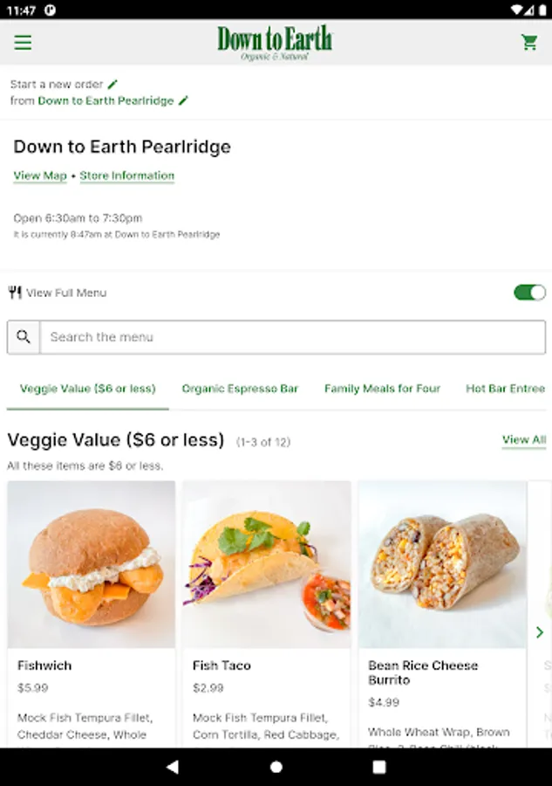This screenshot has height=786, width=552.
Task: Open the hamburger navigation menu
Action: (23, 42)
